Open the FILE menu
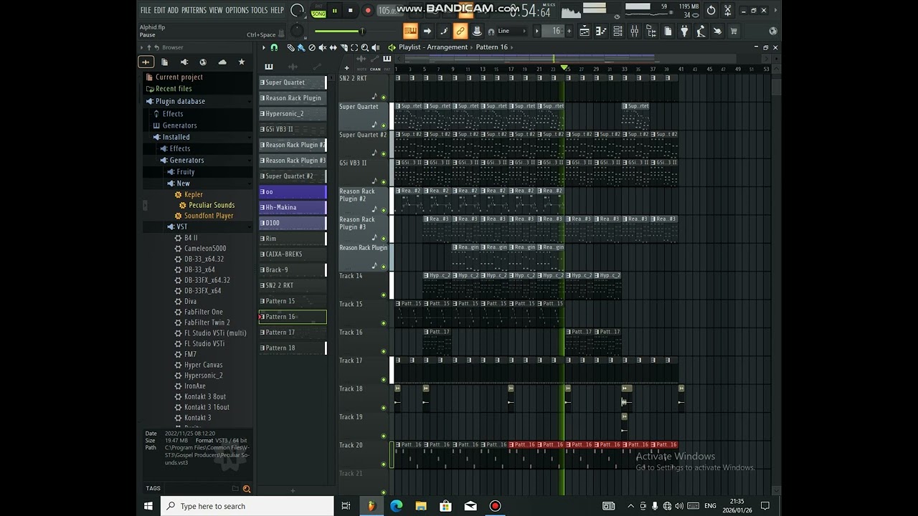This screenshot has width=918, height=516. pos(146,10)
